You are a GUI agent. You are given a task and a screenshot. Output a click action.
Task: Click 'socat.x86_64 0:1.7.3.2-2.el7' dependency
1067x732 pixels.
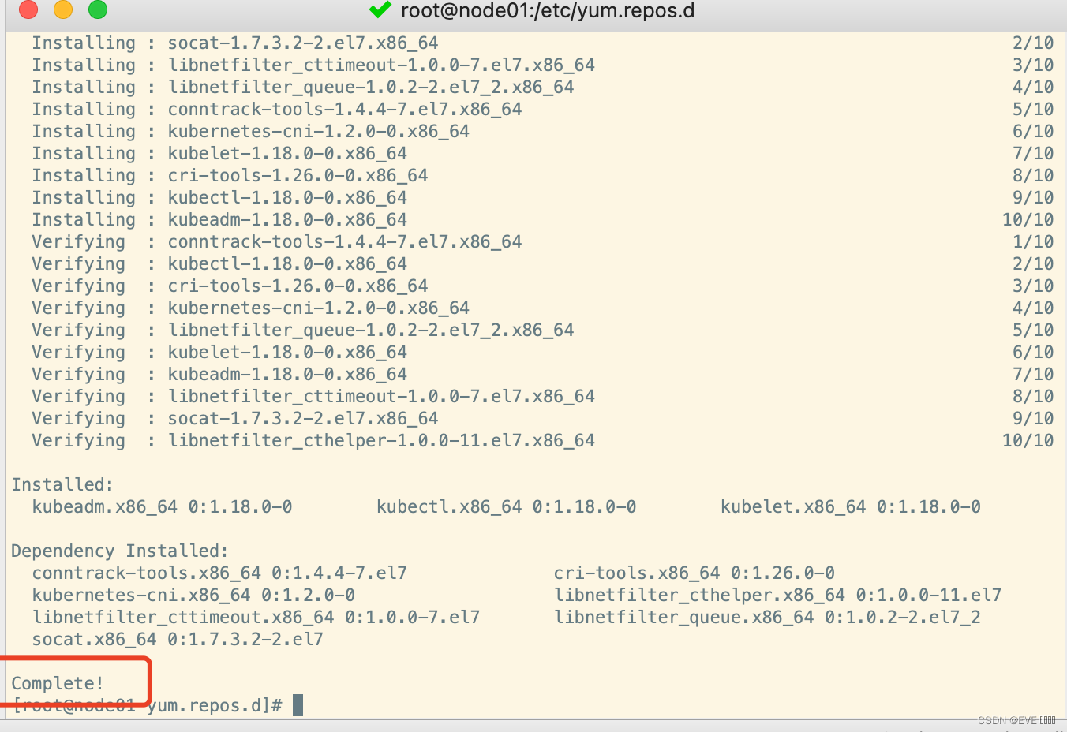pyautogui.click(x=178, y=640)
